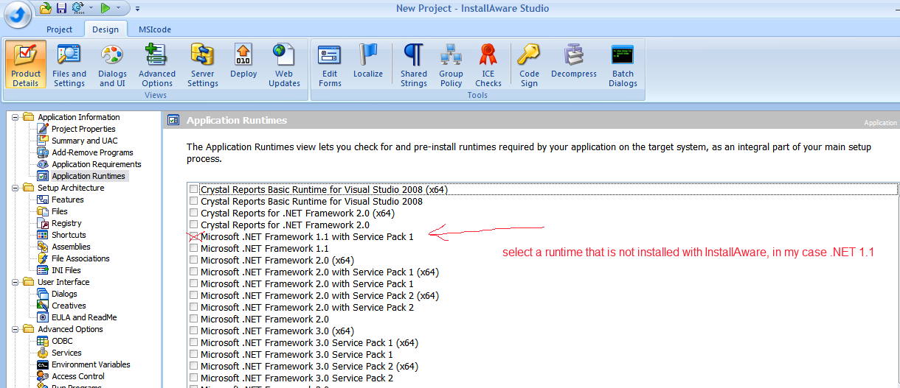Select File Associations tree item
Viewport: 900px width, 388px height.
point(80,258)
